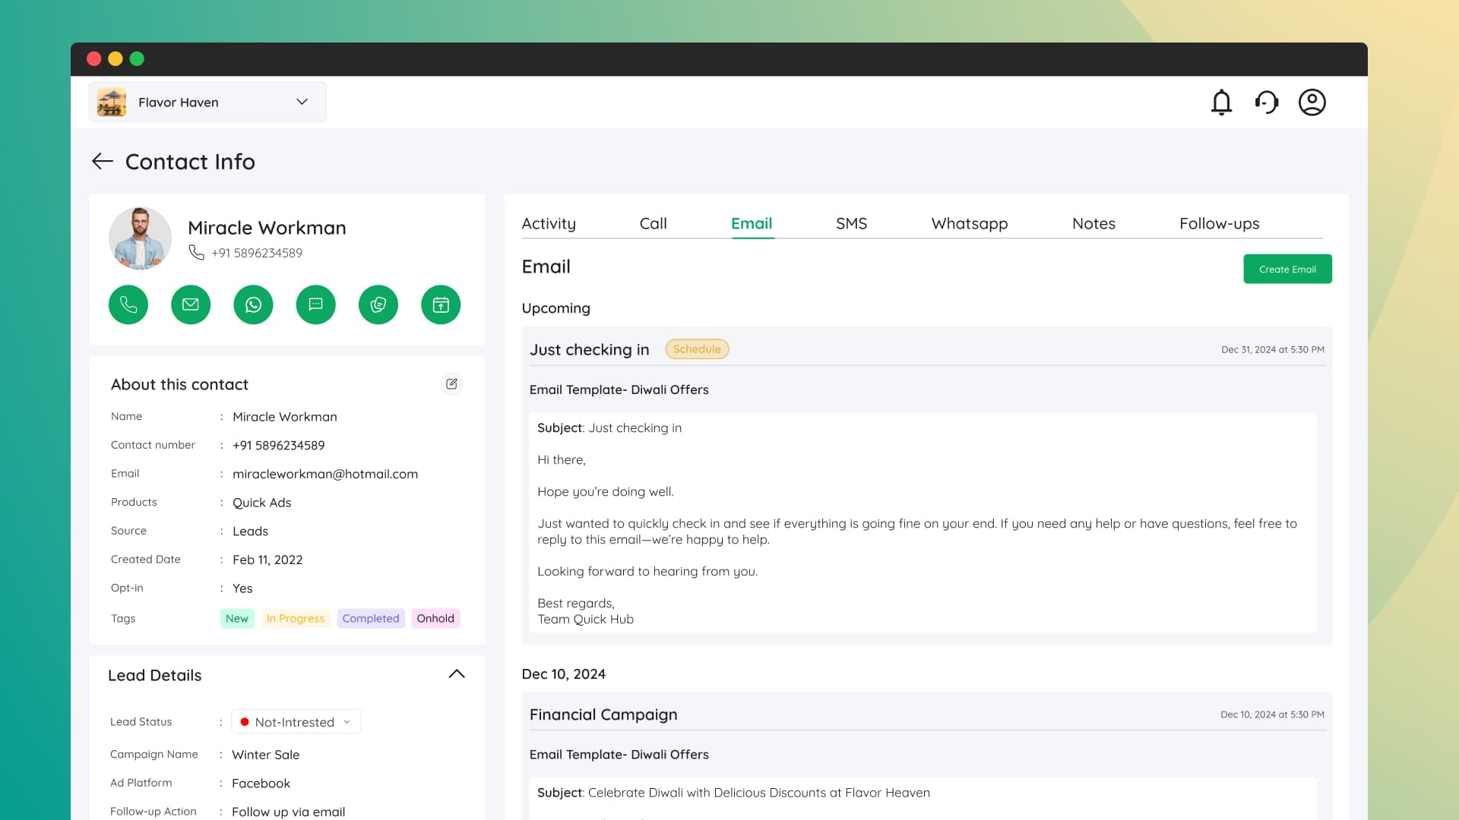
Task: Collapse the Lead Details section
Action: tap(456, 674)
